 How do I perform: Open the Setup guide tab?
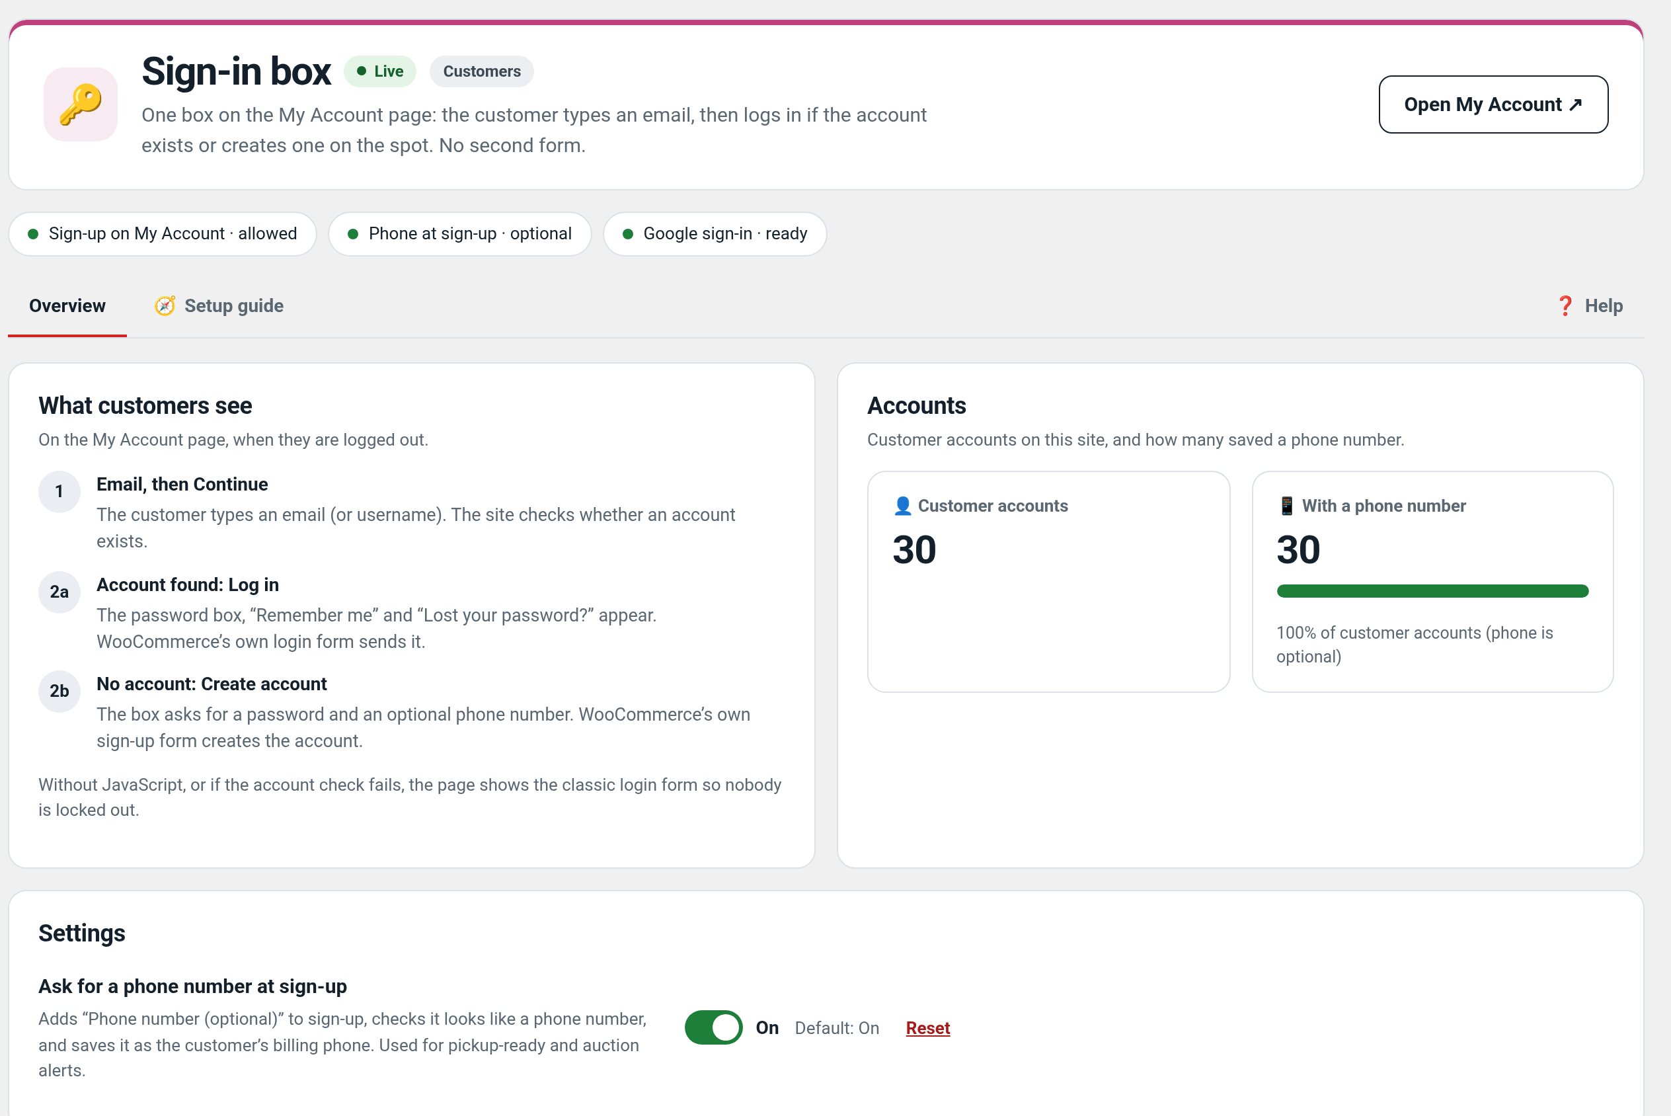[x=219, y=306]
